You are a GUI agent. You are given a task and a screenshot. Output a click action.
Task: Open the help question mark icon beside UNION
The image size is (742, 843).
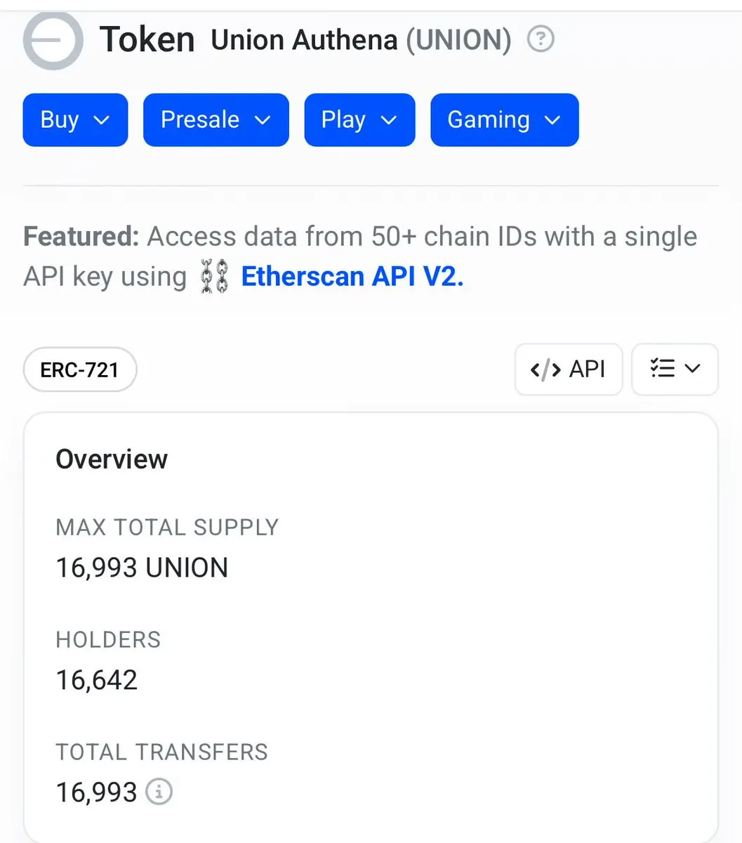pos(541,39)
